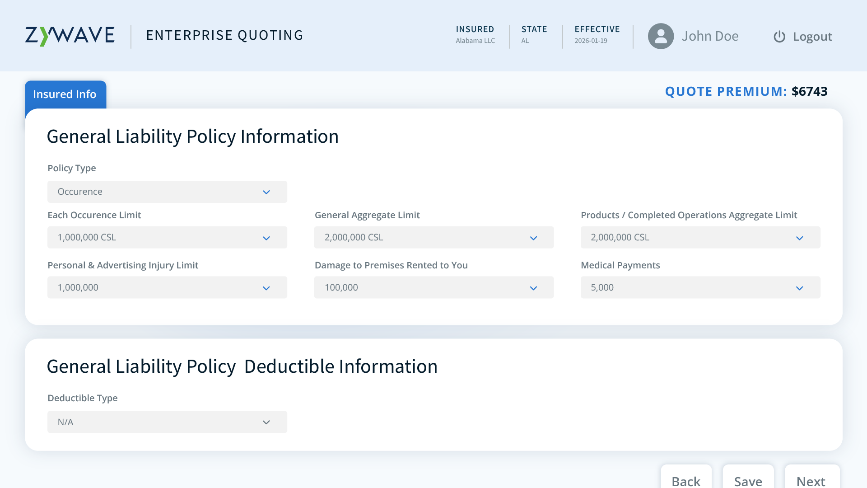The height and width of the screenshot is (488, 867).
Task: Open the General Aggregate Limit dropdown
Action: [x=434, y=237]
